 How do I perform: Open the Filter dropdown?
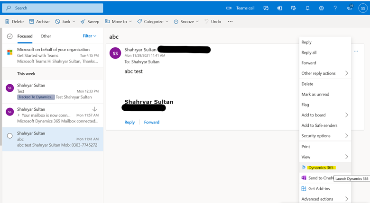pyautogui.click(x=90, y=36)
